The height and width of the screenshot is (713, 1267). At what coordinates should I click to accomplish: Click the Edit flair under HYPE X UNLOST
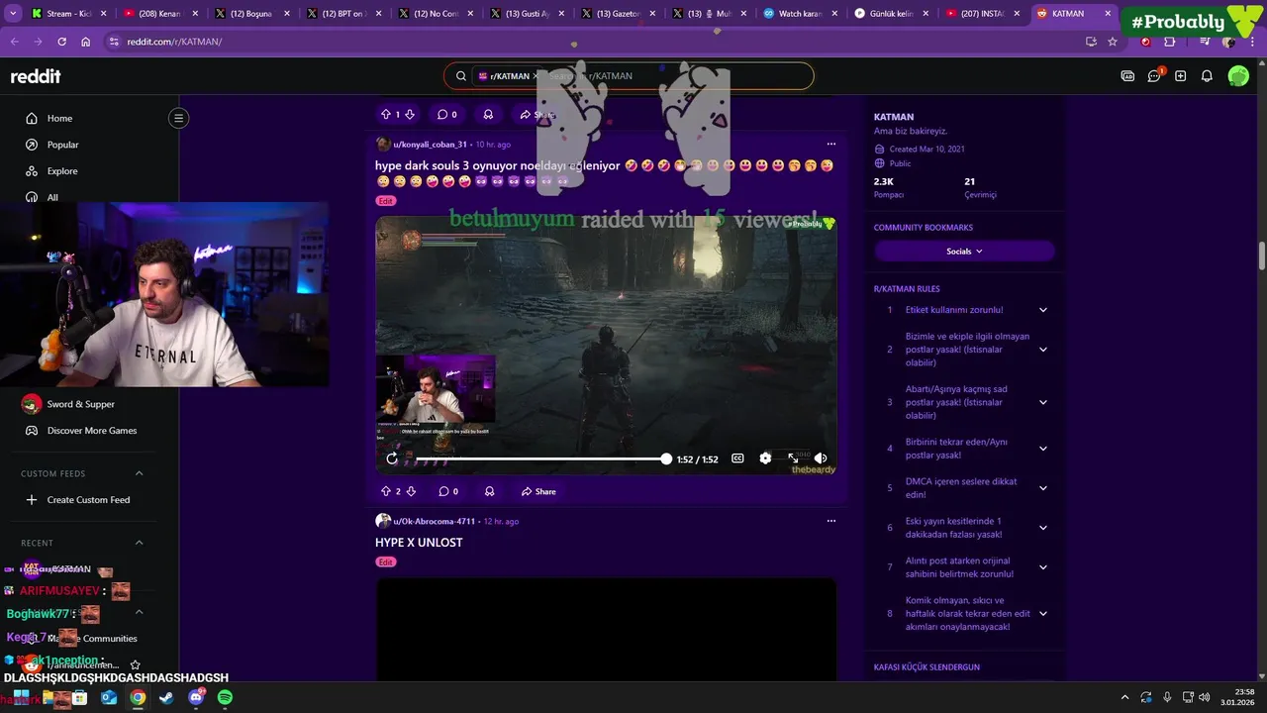(x=385, y=561)
